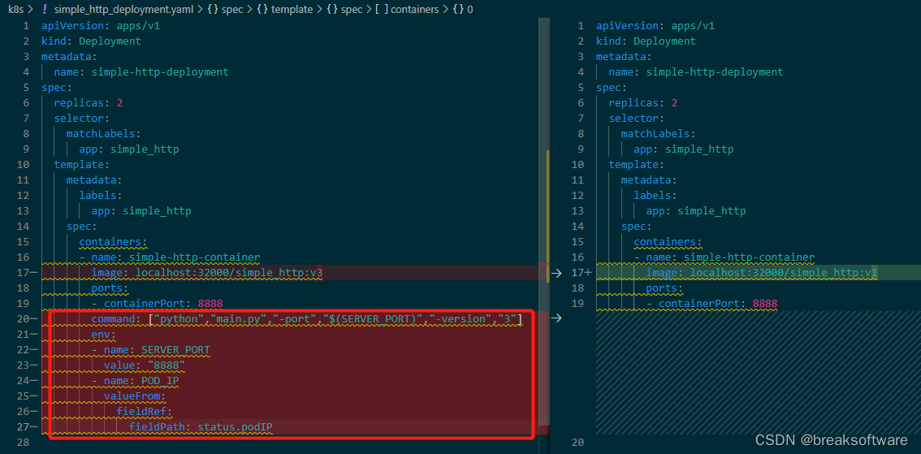The image size is (921, 454).
Task: Click the YAML file icon in breadcrumbs
Action: [x=45, y=10]
